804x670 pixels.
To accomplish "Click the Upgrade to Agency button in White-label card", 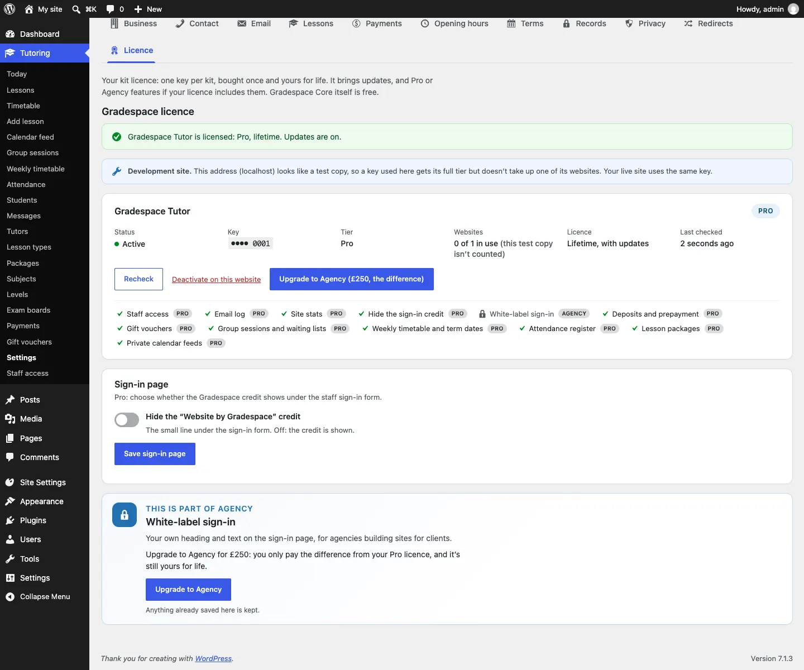I will click(189, 590).
